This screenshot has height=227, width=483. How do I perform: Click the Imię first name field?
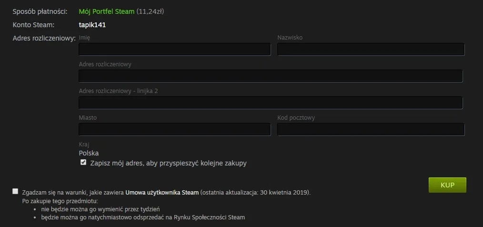(174, 50)
